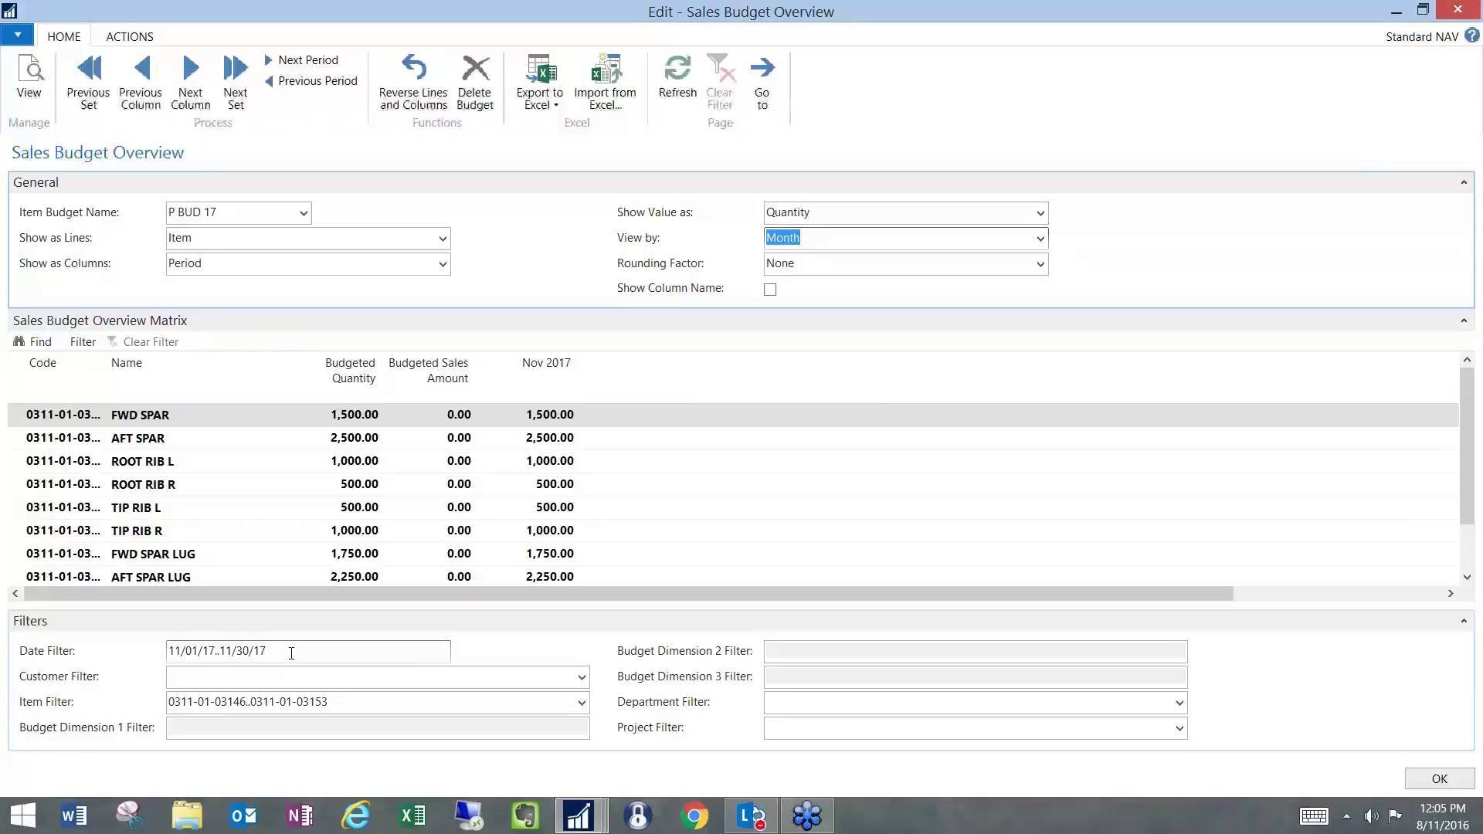Go back using Previous Column icon
This screenshot has height=834, width=1483.
click(140, 77)
